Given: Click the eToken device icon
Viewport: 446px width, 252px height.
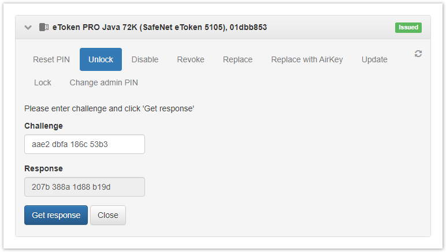Looking at the screenshot, I should [x=43, y=27].
